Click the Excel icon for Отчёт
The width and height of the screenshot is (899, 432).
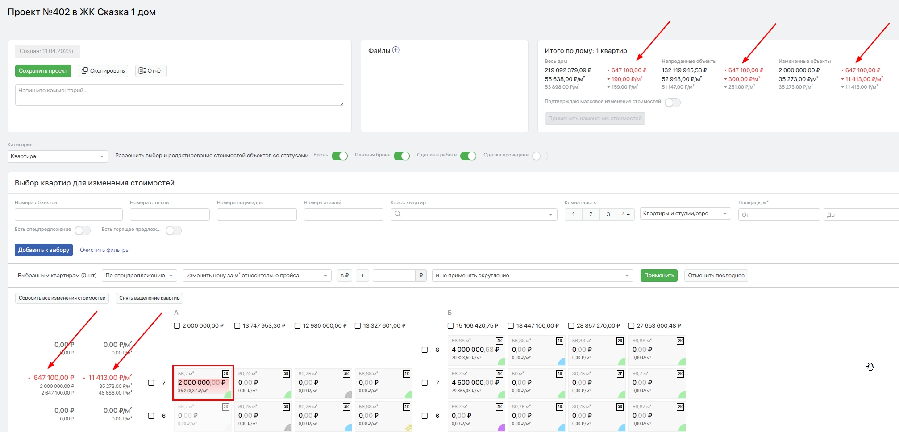pos(142,71)
